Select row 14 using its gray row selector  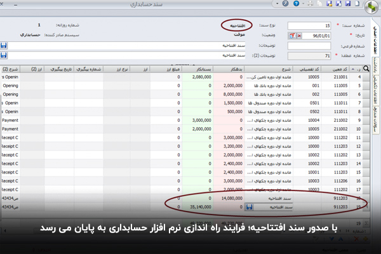366,164
